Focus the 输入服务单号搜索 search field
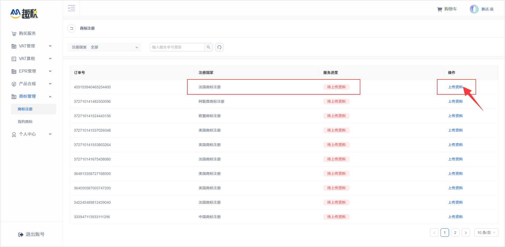 177,47
